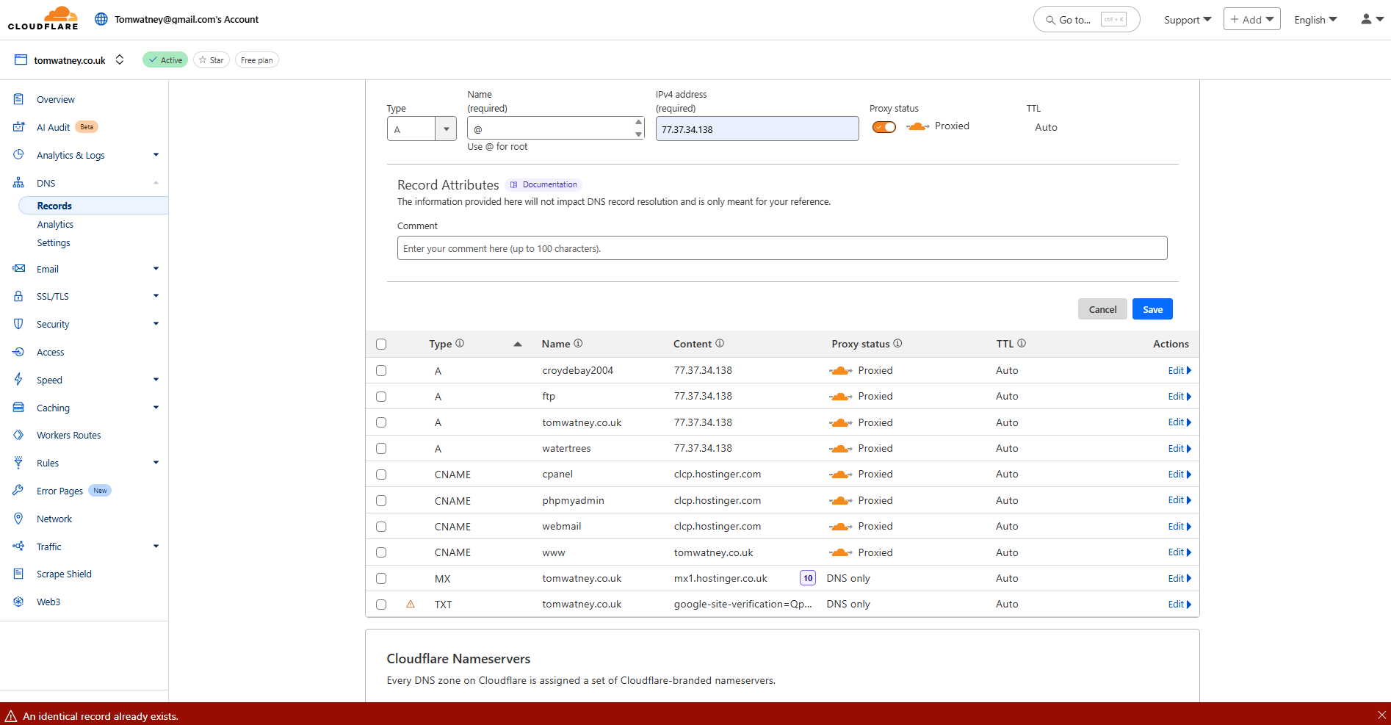Viewport: 1391px width, 725px height.
Task: Open the tomwatney.co.uk domain switcher
Action: coord(120,60)
